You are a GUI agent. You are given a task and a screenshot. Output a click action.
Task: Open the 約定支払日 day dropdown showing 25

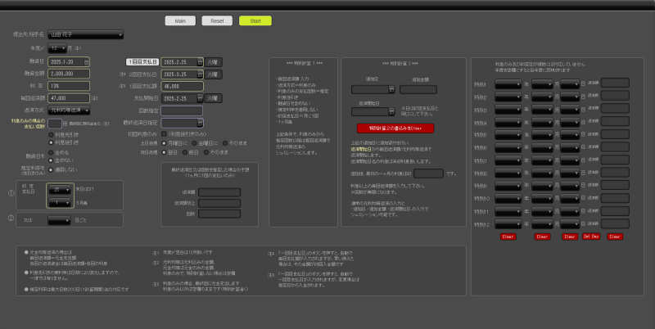tap(60, 190)
